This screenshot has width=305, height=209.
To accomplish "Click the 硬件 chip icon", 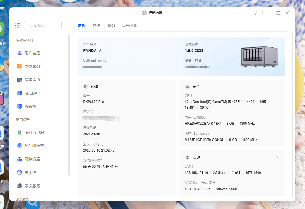I will tap(188, 87).
